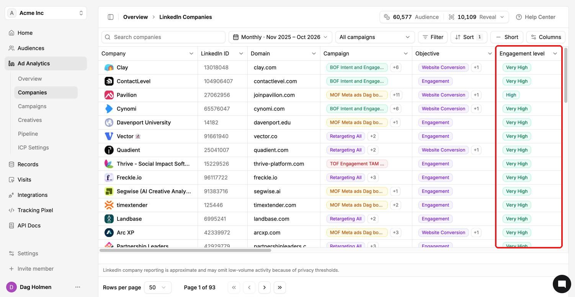575x297 pixels.
Task: Open user menu dots beside Dag Holmen
Action: point(78,287)
